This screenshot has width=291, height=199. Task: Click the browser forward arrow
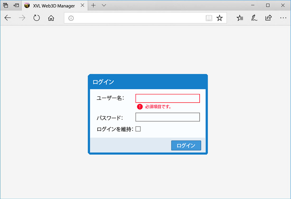click(x=22, y=18)
